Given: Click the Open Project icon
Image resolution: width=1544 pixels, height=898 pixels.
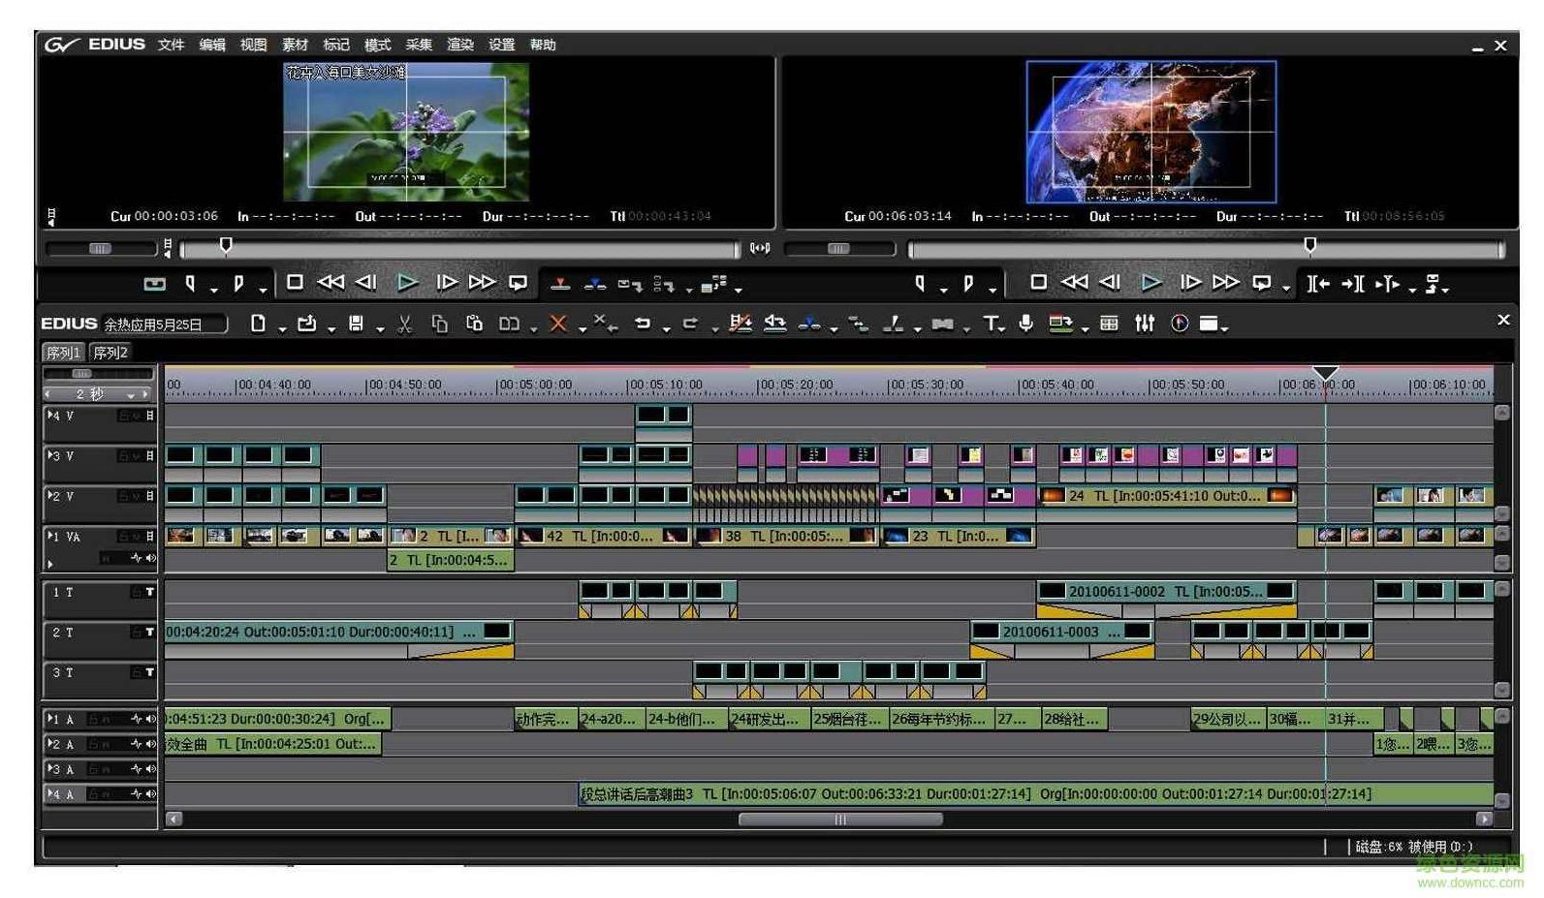Looking at the screenshot, I should click(x=307, y=324).
